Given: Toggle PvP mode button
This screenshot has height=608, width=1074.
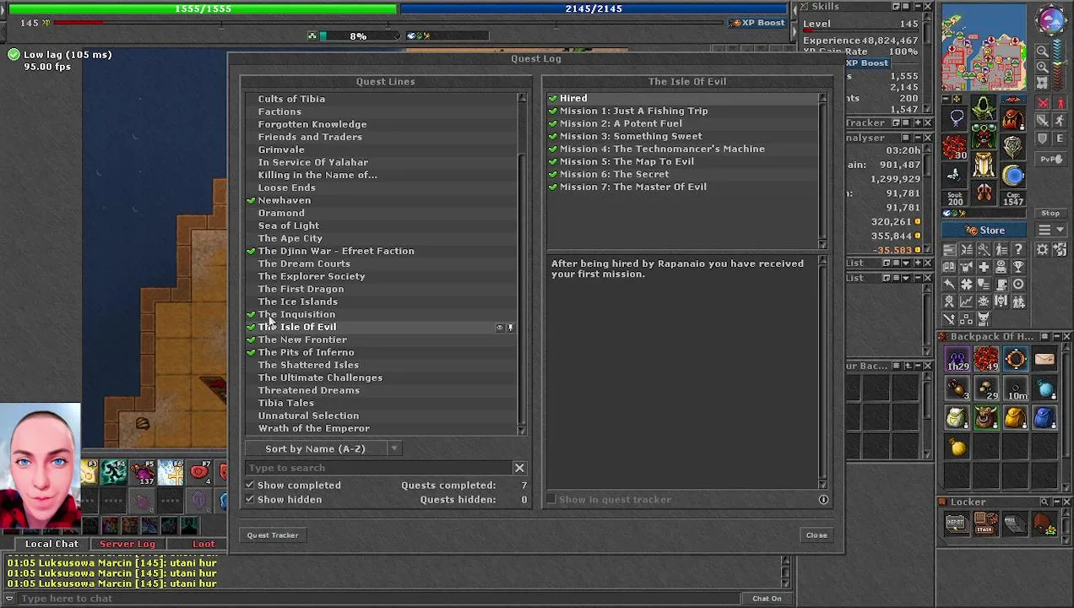Looking at the screenshot, I should 1050,159.
